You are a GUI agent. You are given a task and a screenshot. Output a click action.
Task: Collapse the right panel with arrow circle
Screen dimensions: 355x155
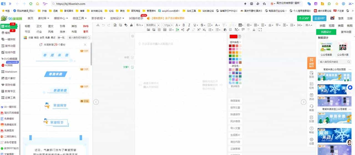click(x=303, y=102)
